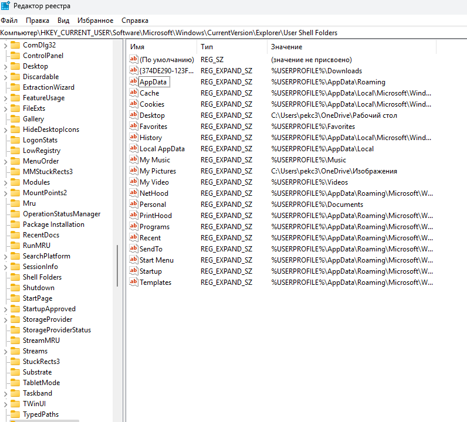Expand the FileExts tree node
Image resolution: width=467 pixels, height=422 pixels.
point(5,109)
